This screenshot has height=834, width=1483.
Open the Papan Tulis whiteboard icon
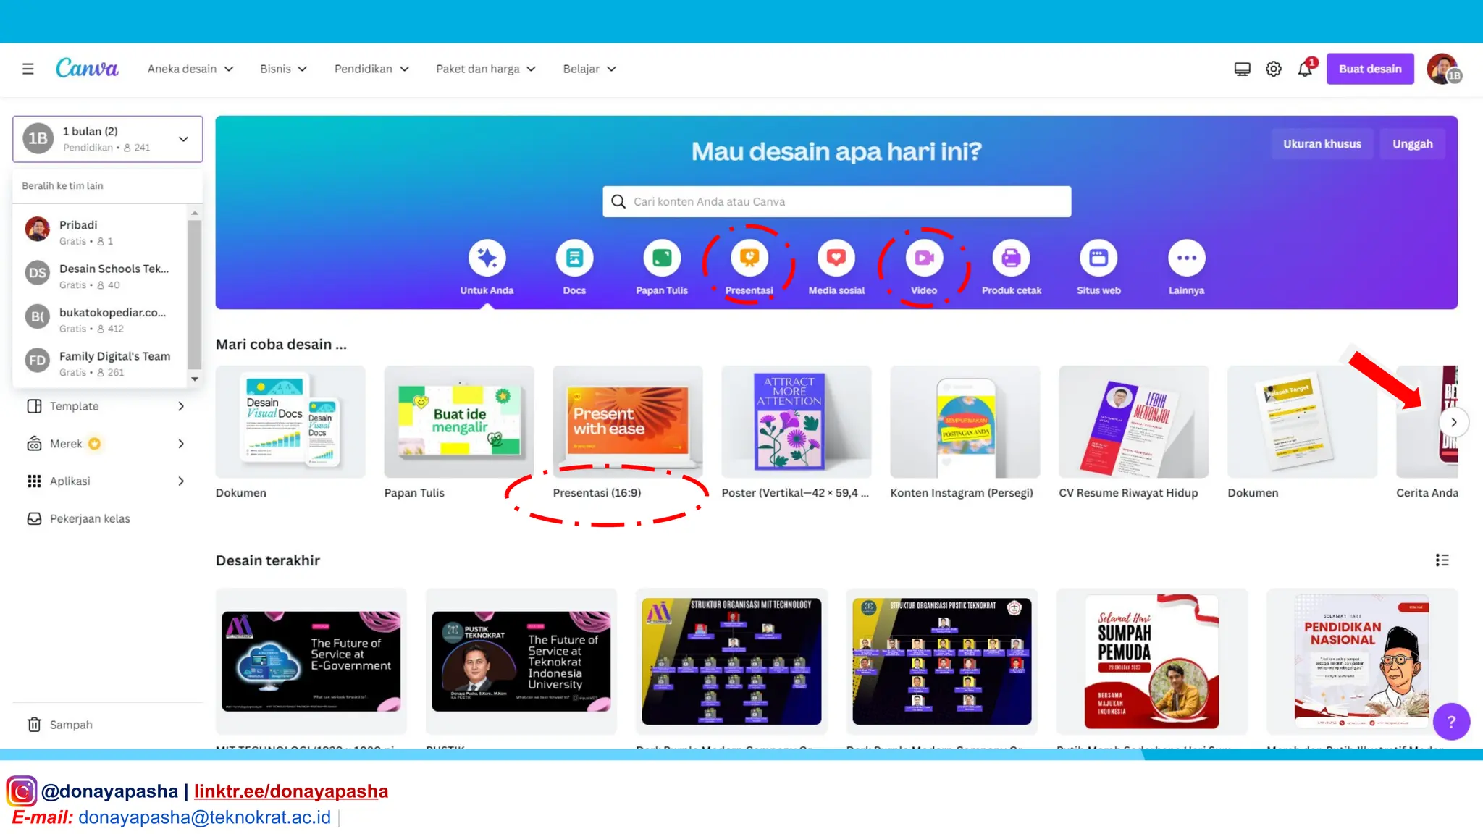click(661, 258)
